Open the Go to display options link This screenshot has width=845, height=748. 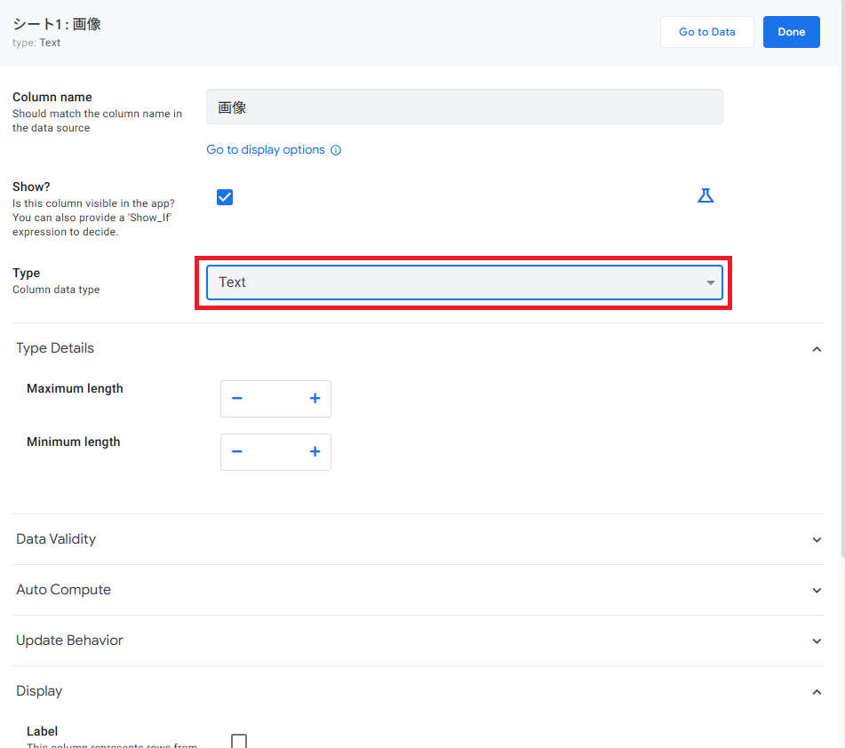pyautogui.click(x=267, y=149)
